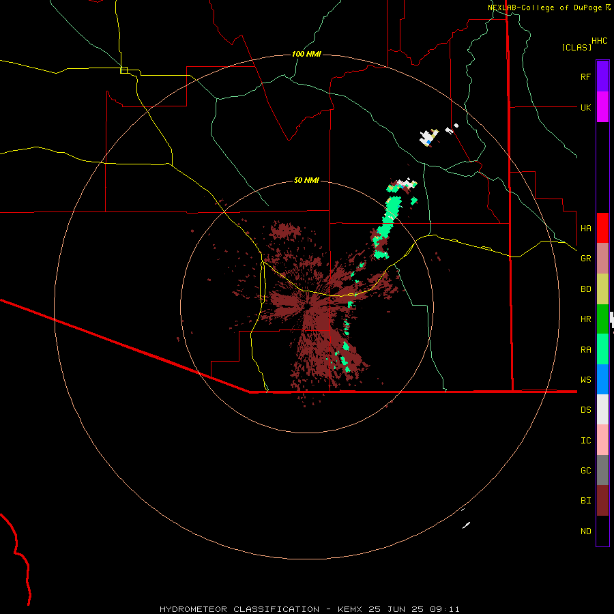Click the small yellow square marker on highway
The width and height of the screenshot is (614, 614).
[123, 70]
